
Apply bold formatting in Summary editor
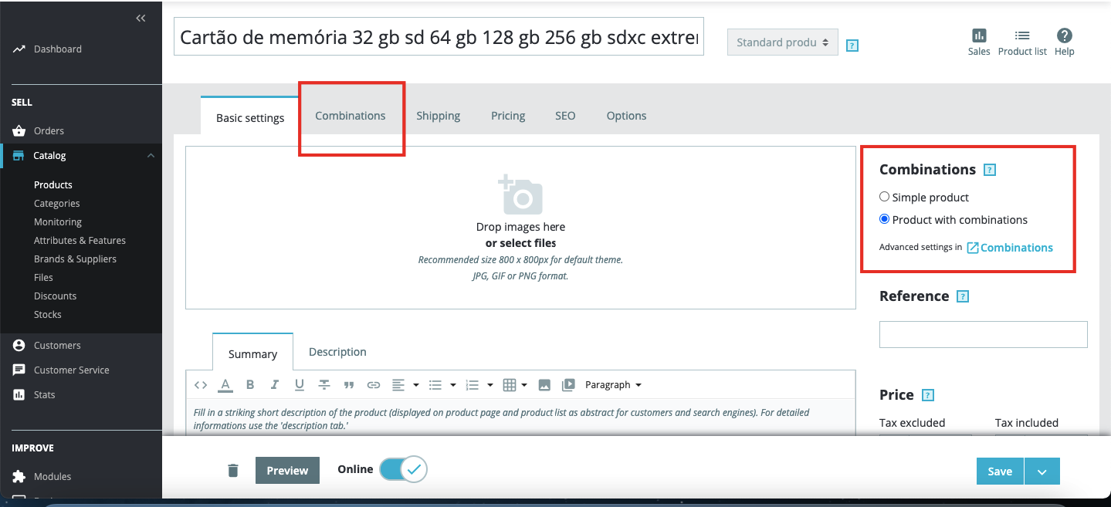click(x=250, y=384)
